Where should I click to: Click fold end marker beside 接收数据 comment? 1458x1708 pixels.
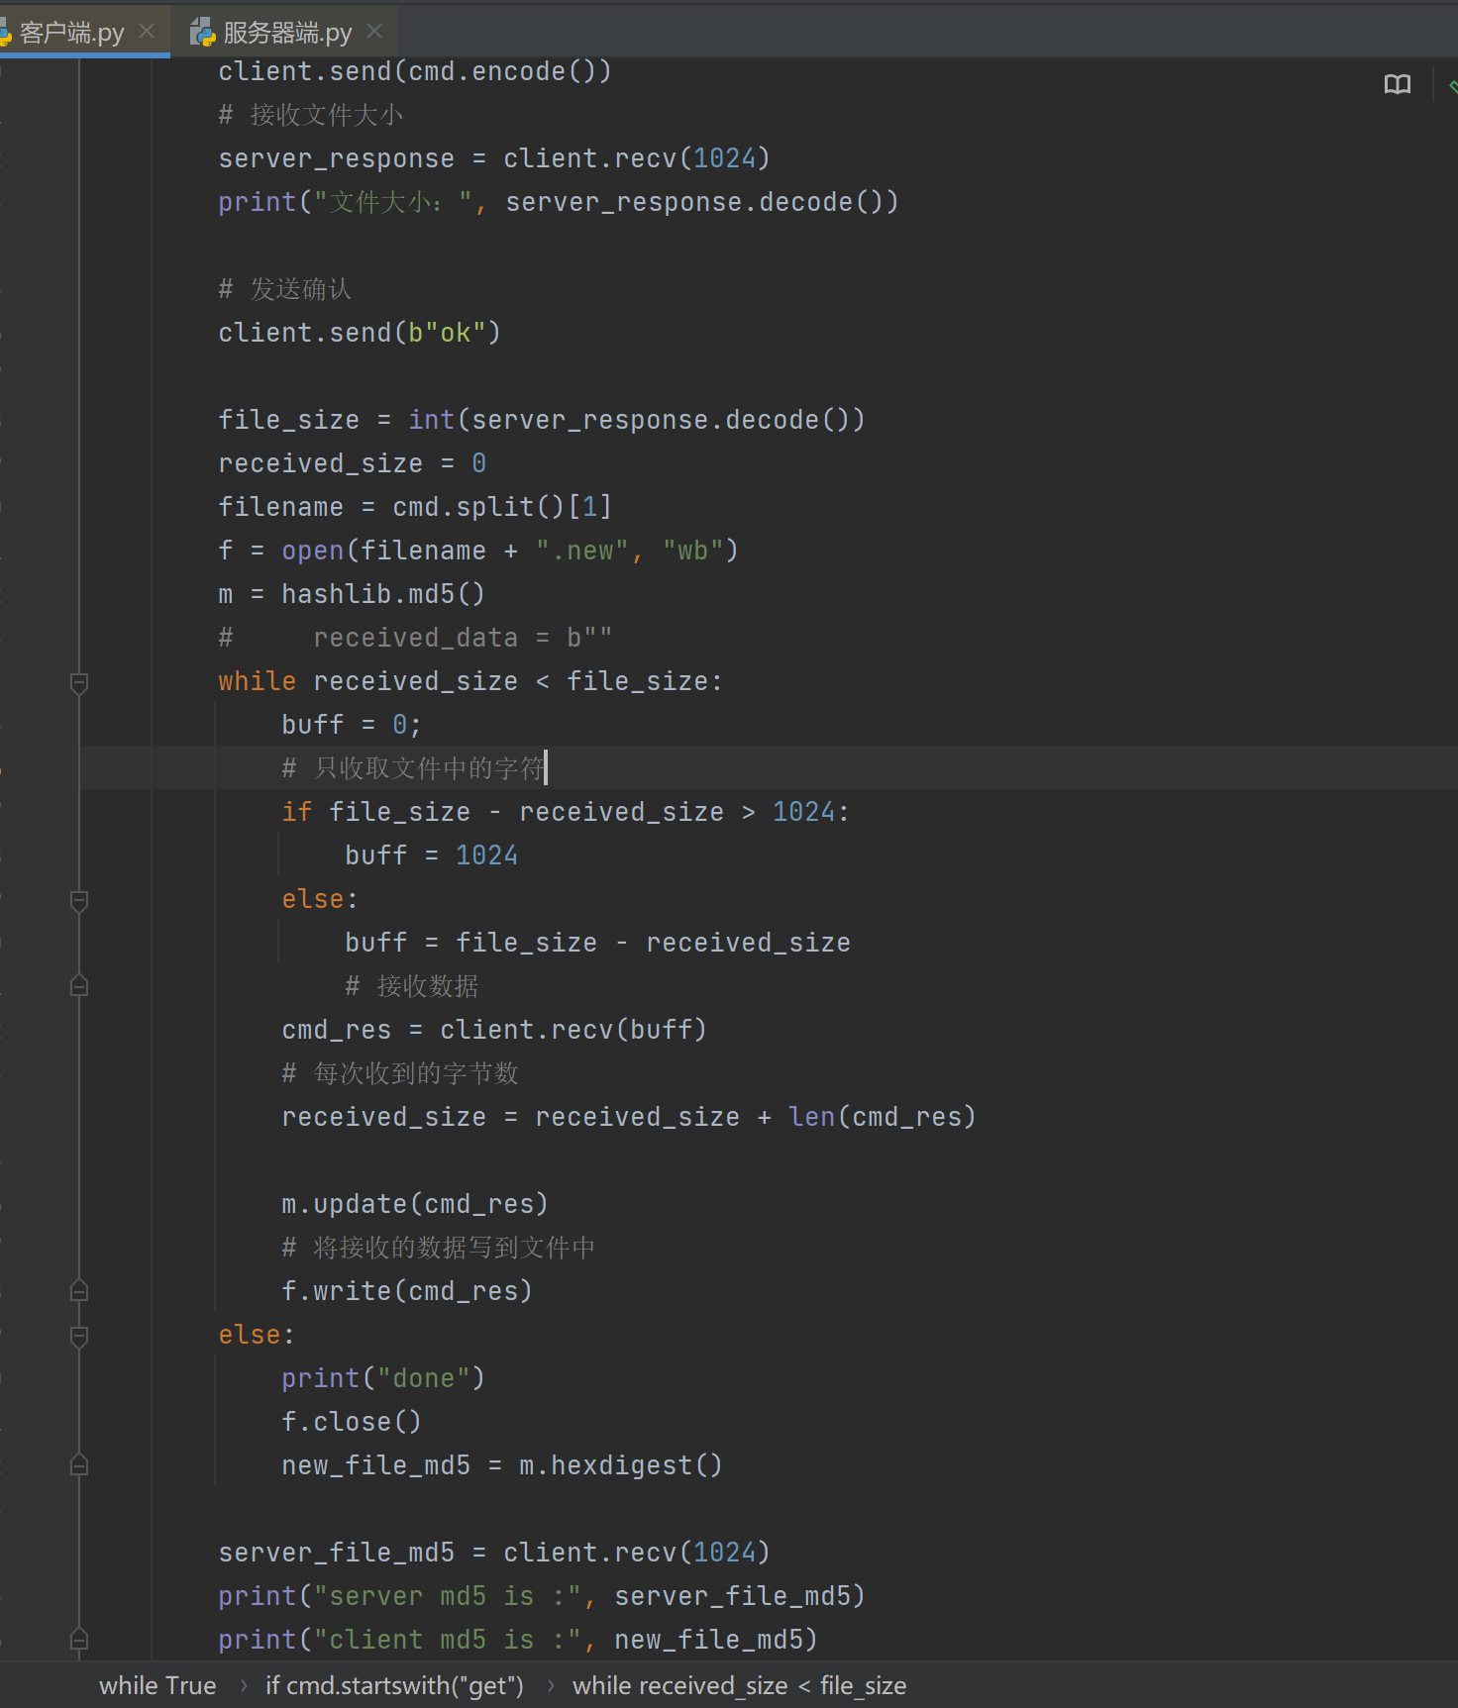pos(79,986)
